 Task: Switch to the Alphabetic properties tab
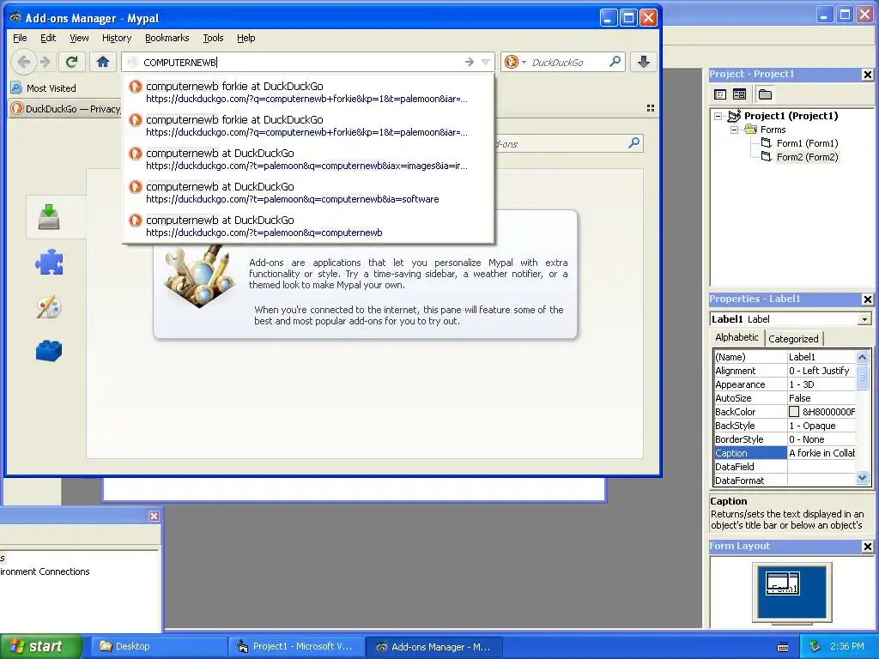(x=736, y=337)
